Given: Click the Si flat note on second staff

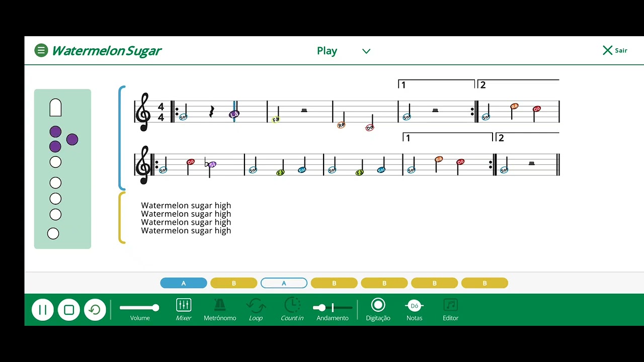Looking at the screenshot, I should 212,164.
